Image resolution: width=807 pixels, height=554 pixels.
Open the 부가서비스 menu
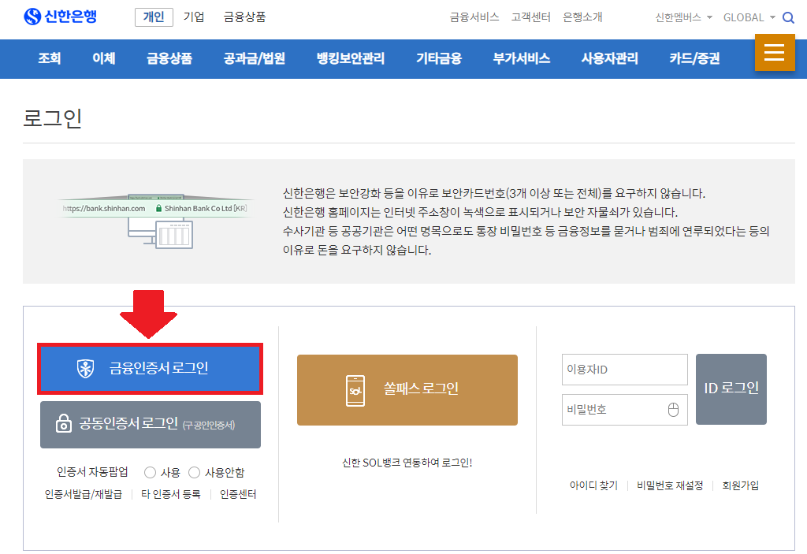coord(522,58)
